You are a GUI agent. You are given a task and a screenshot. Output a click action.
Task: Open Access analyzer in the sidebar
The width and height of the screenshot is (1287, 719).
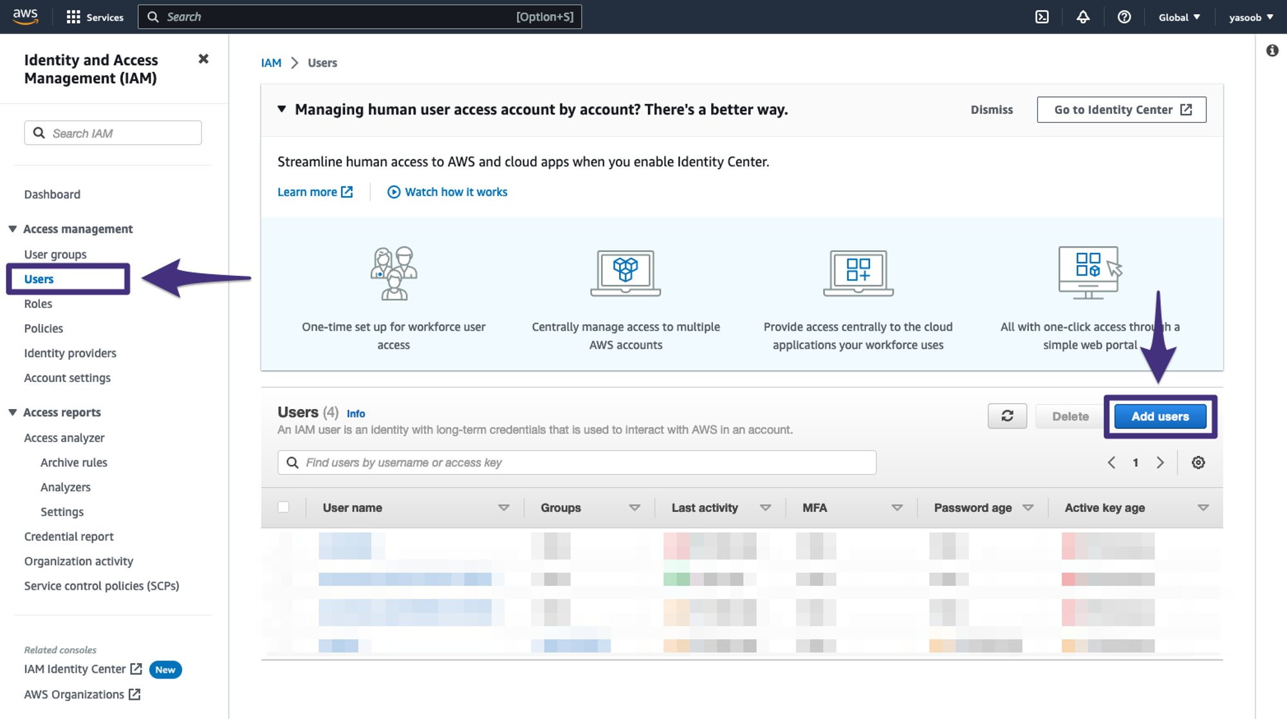pyautogui.click(x=64, y=438)
